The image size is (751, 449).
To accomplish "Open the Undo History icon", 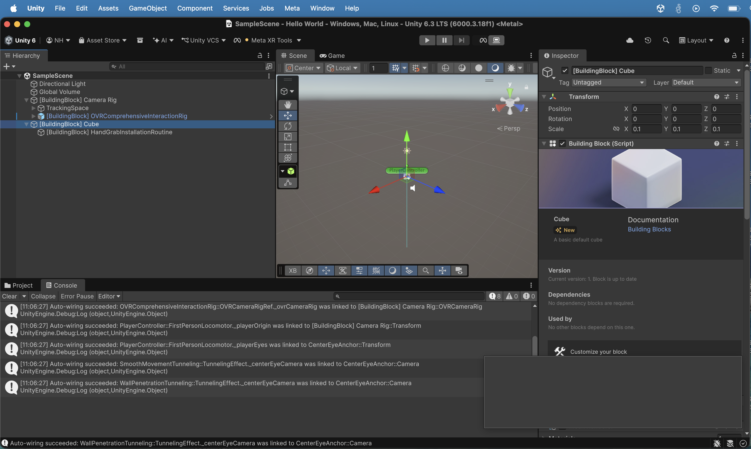I will click(648, 40).
